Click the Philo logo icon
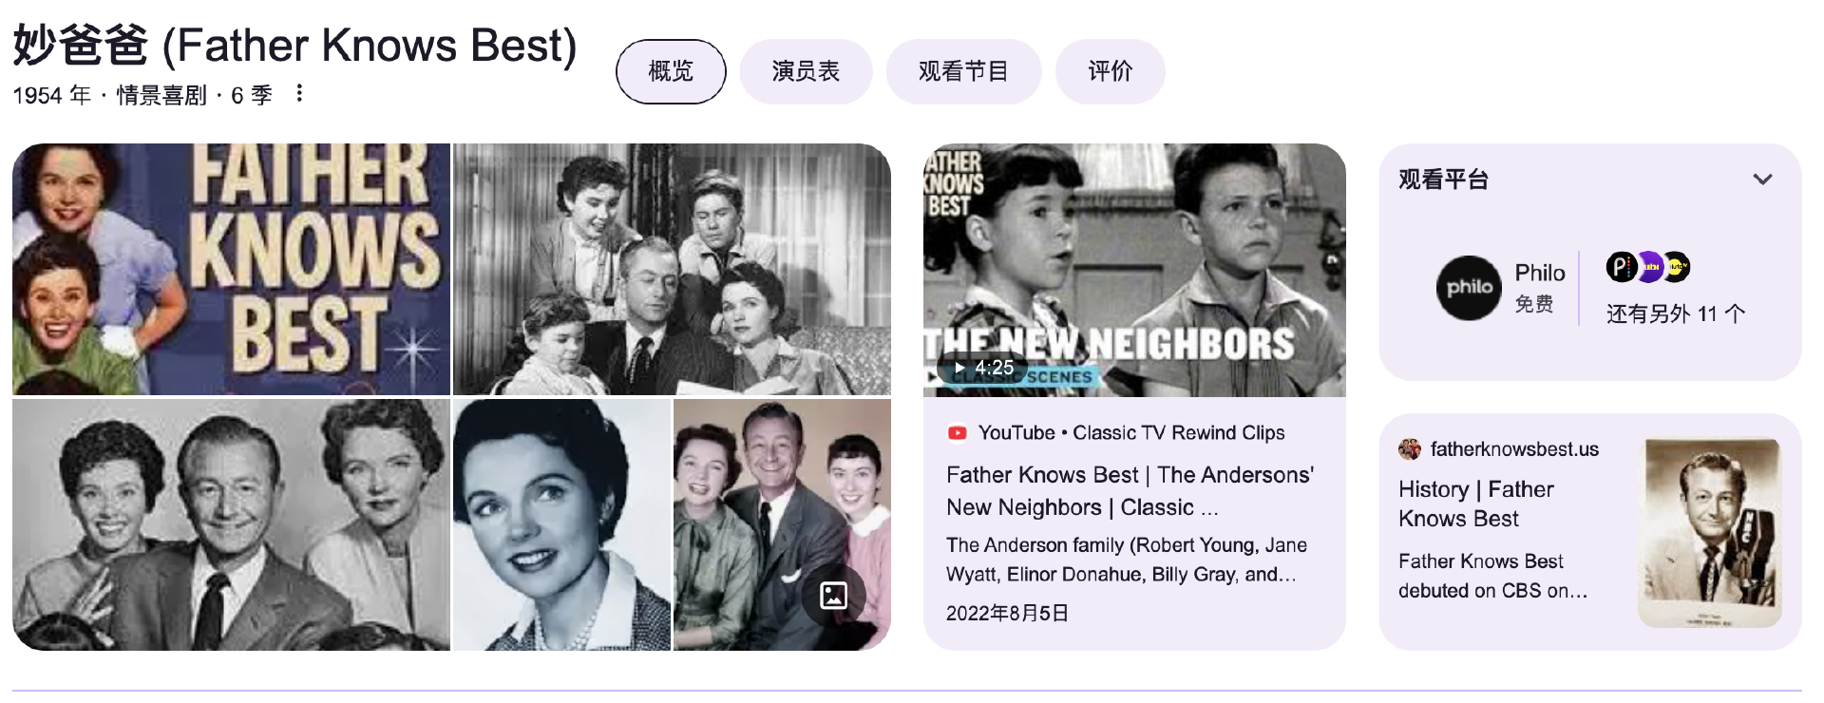Screen dimensions: 1824x703 tap(1469, 288)
